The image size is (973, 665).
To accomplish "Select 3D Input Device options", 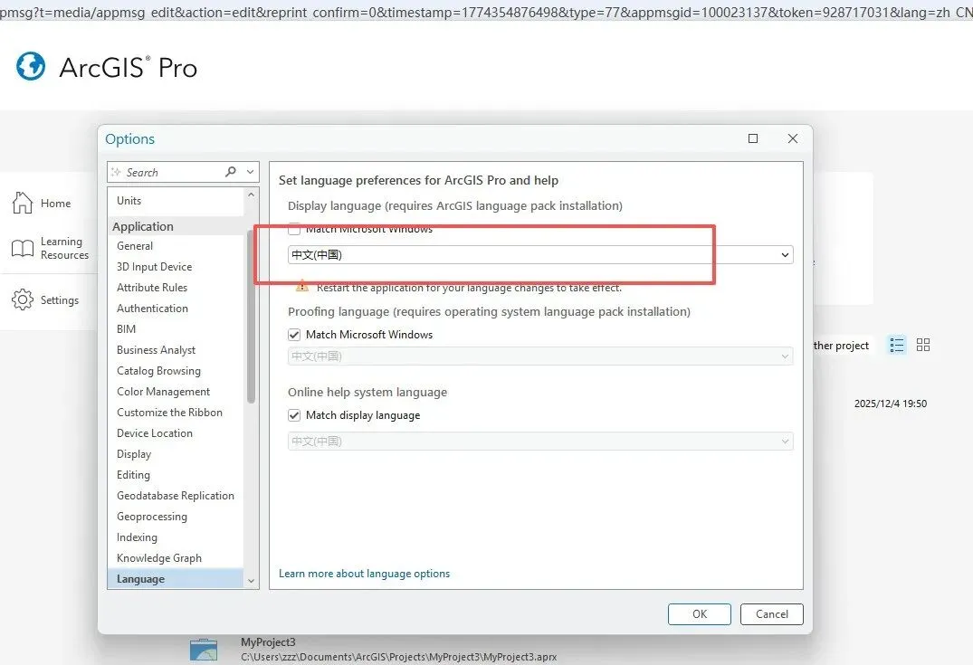I will tap(155, 267).
